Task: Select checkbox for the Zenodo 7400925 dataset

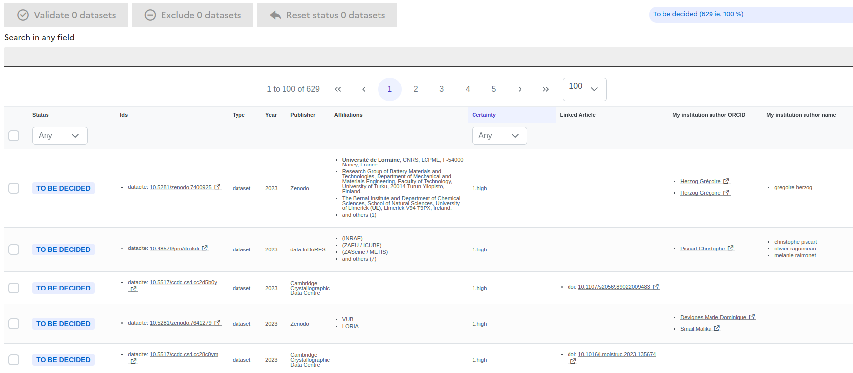Action: [x=14, y=188]
